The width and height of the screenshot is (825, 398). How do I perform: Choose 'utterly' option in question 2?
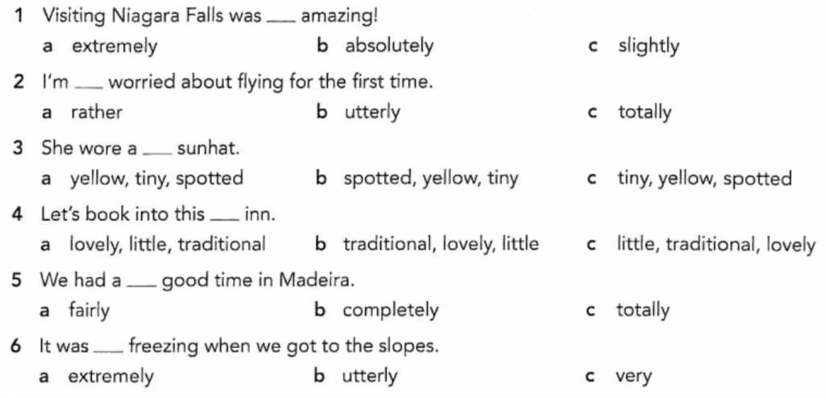pos(372,113)
